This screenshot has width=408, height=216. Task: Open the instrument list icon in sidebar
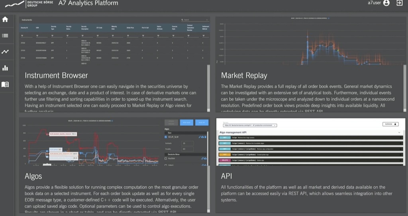click(5, 35)
